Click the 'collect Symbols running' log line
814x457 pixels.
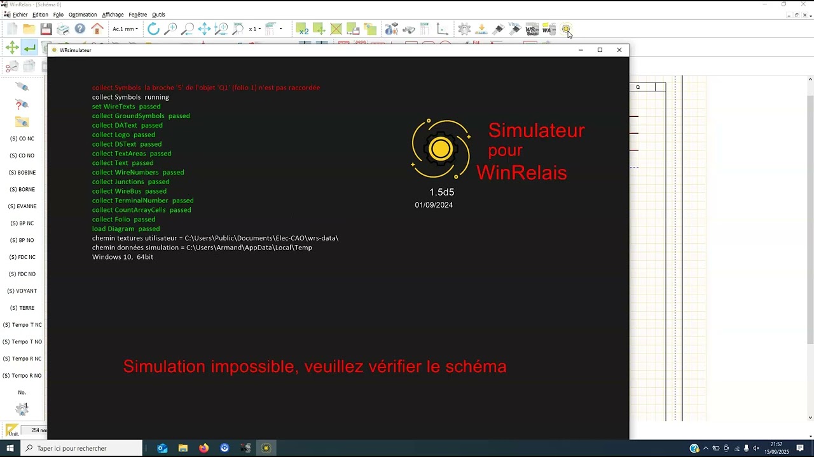[130, 97]
